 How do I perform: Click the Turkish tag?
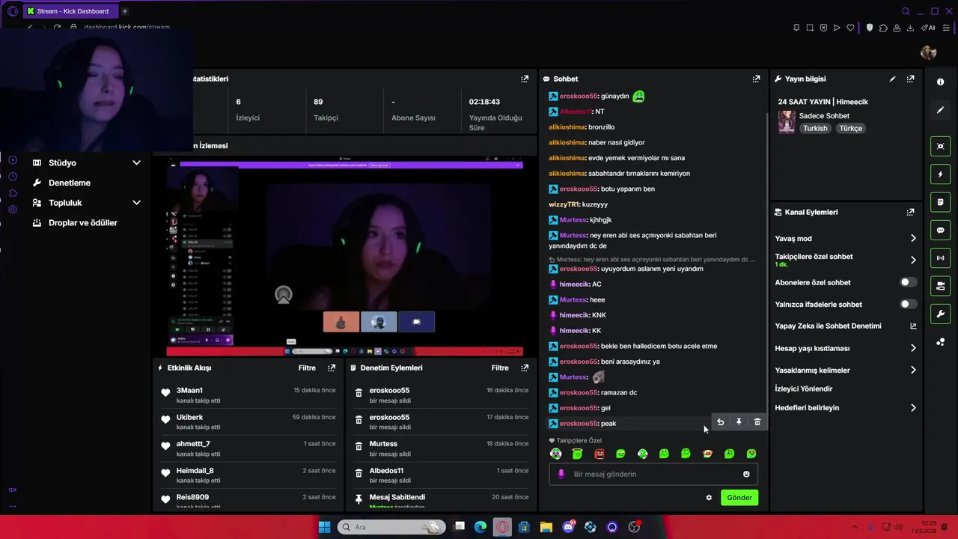pyautogui.click(x=815, y=128)
